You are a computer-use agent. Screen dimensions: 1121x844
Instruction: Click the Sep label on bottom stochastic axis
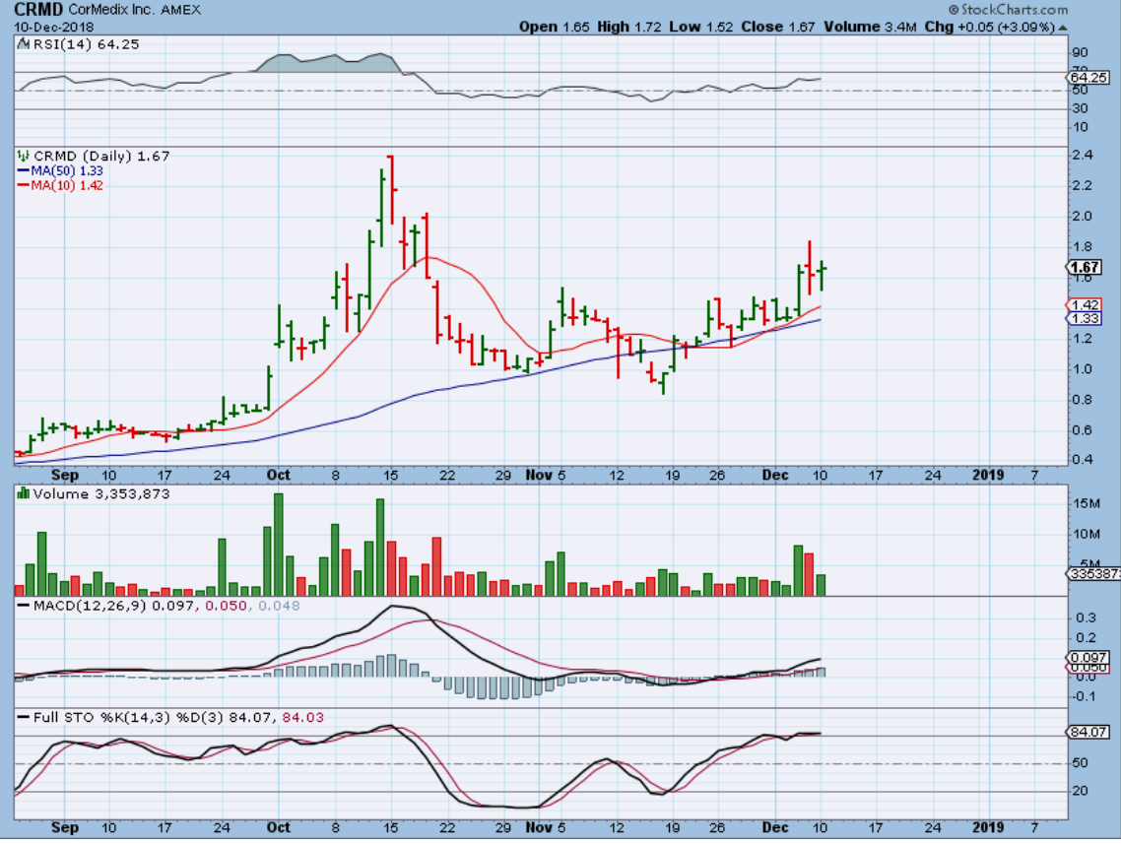64,827
